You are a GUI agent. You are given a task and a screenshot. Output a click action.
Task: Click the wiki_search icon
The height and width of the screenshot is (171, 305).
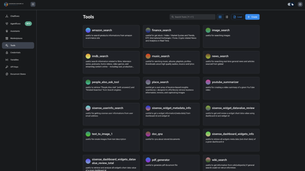pos(208,160)
